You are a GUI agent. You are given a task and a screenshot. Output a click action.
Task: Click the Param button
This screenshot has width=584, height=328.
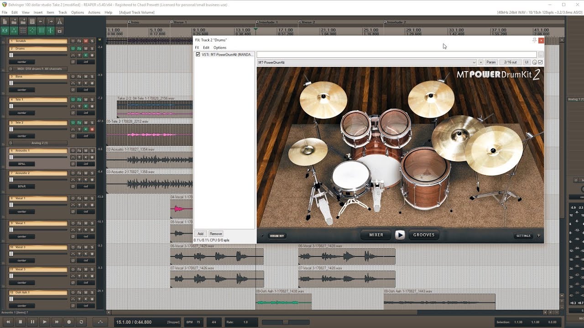point(491,62)
